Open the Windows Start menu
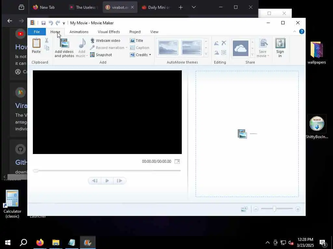 pyautogui.click(x=8, y=243)
